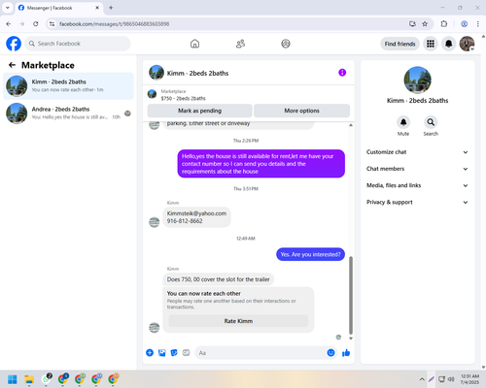Open Chrome three-dot menu
Screen dimensions: 486x388
point(478,24)
